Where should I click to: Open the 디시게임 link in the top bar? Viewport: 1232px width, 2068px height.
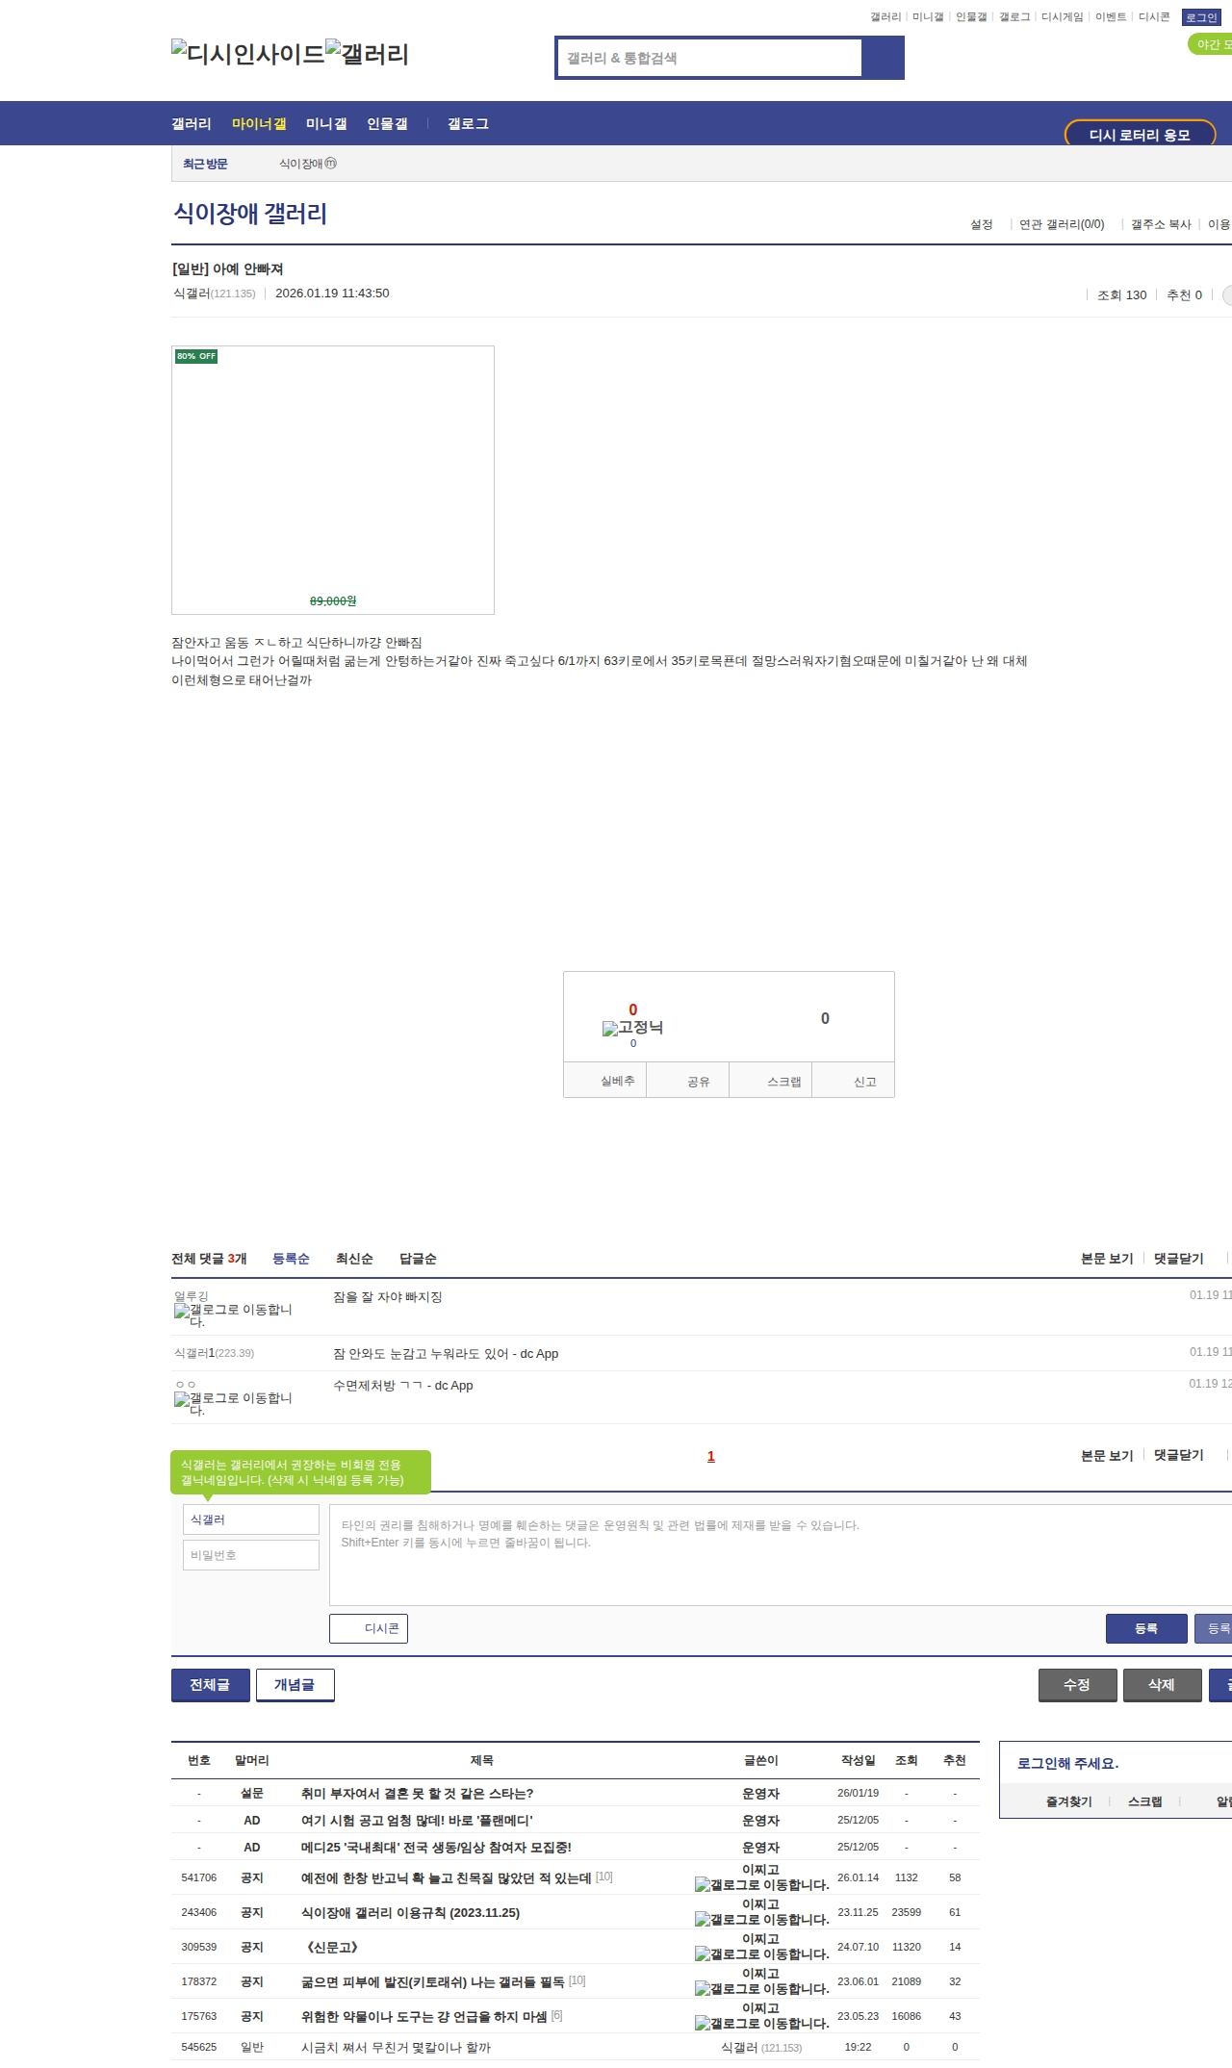[1062, 17]
